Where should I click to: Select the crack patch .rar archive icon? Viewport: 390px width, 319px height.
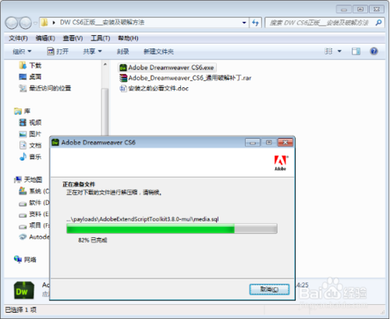123,78
